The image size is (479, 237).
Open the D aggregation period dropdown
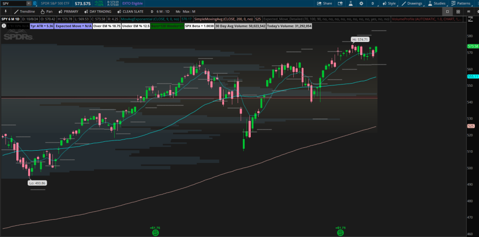click(x=373, y=3)
